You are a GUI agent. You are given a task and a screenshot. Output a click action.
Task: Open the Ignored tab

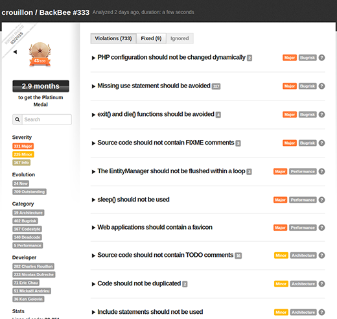click(x=180, y=38)
